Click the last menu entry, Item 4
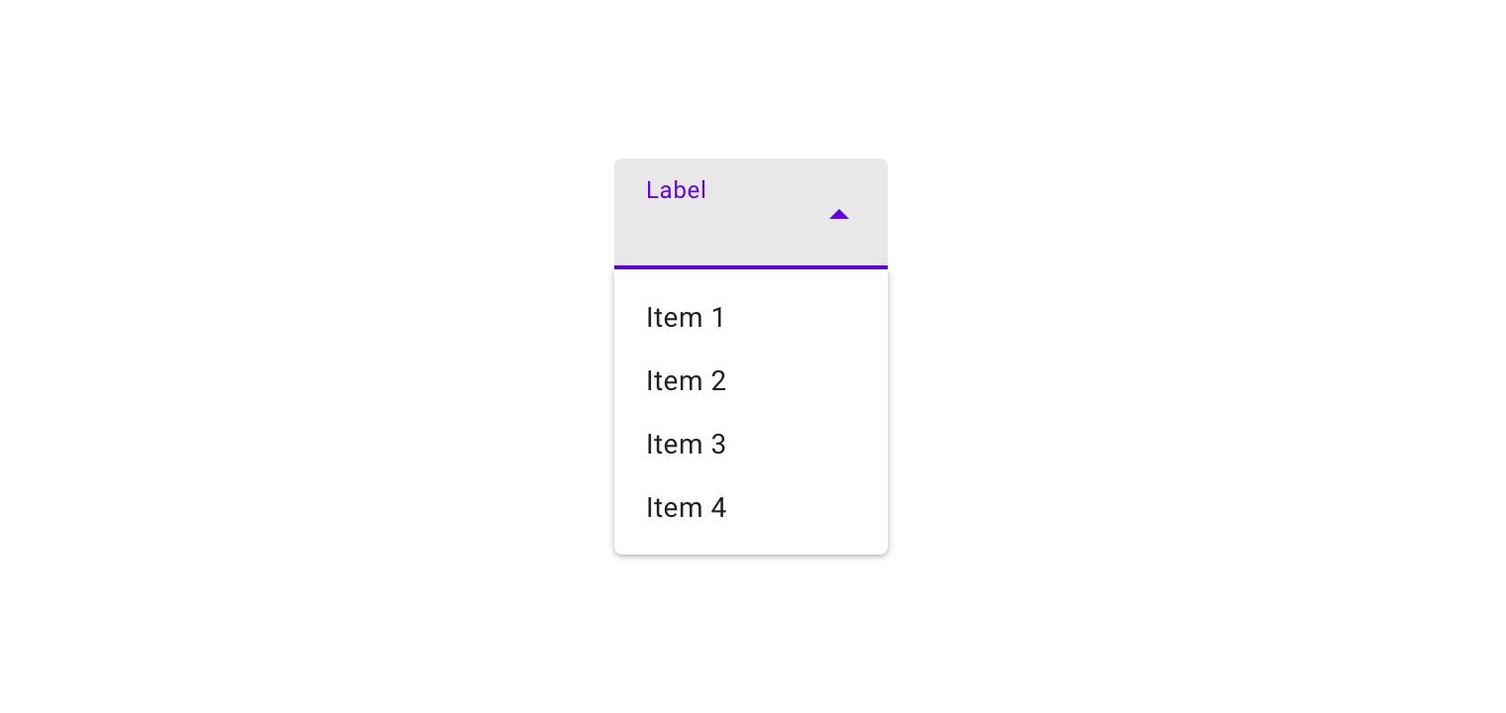 click(686, 508)
